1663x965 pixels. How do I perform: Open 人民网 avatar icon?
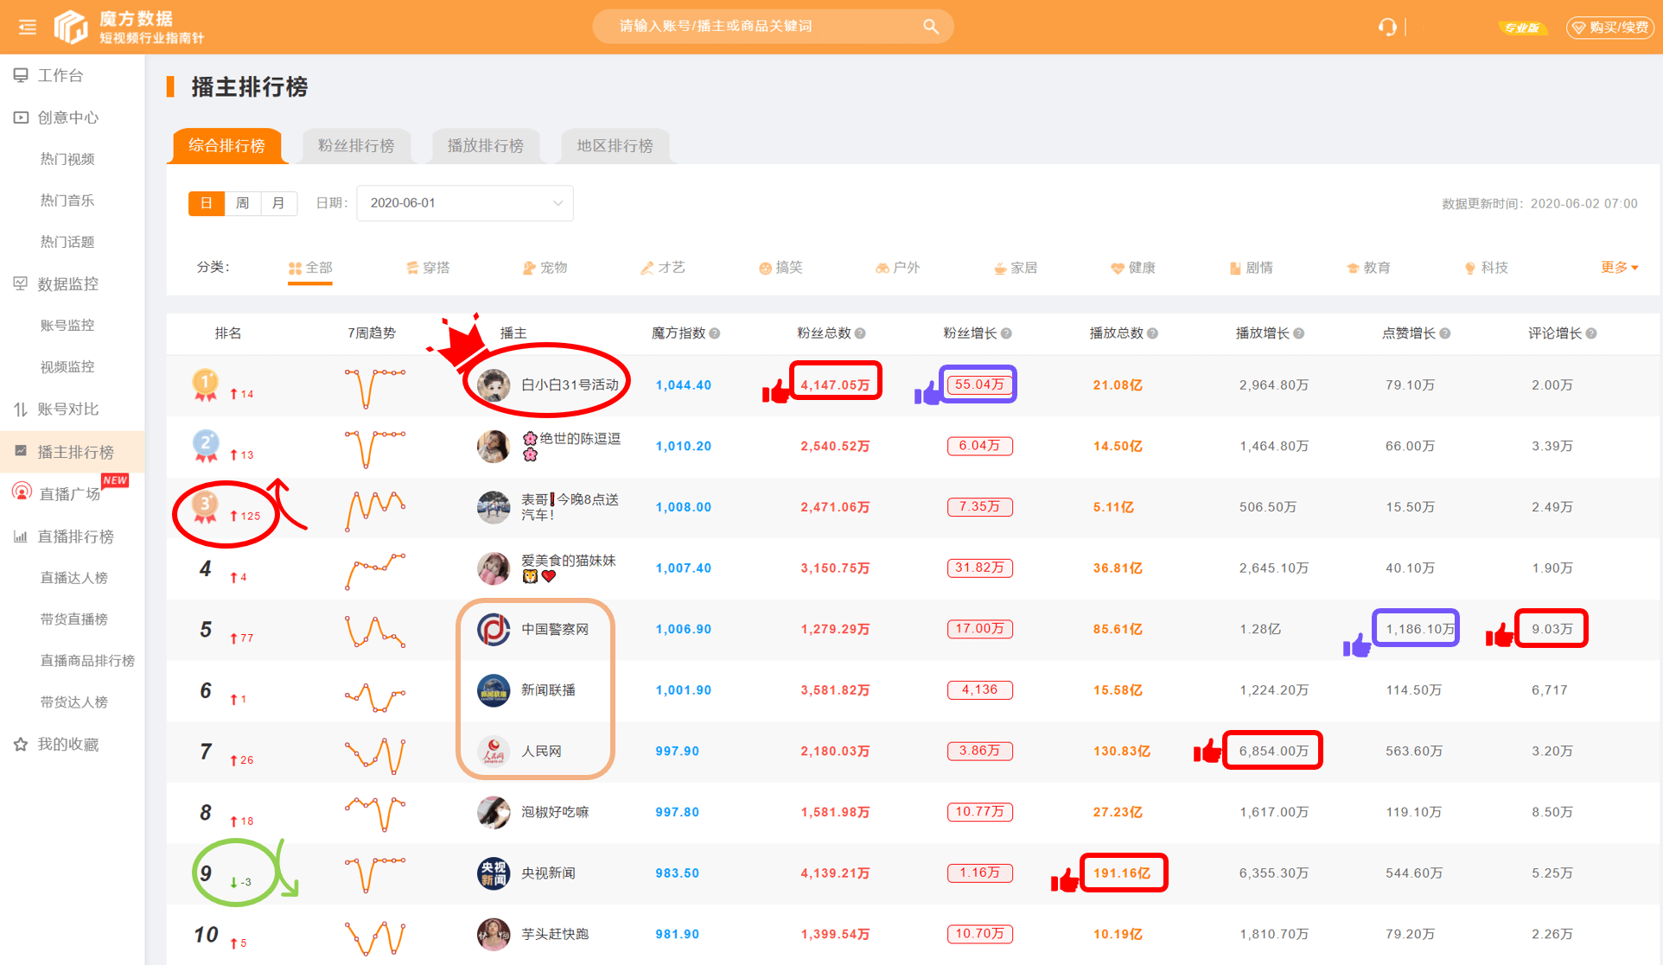(494, 751)
